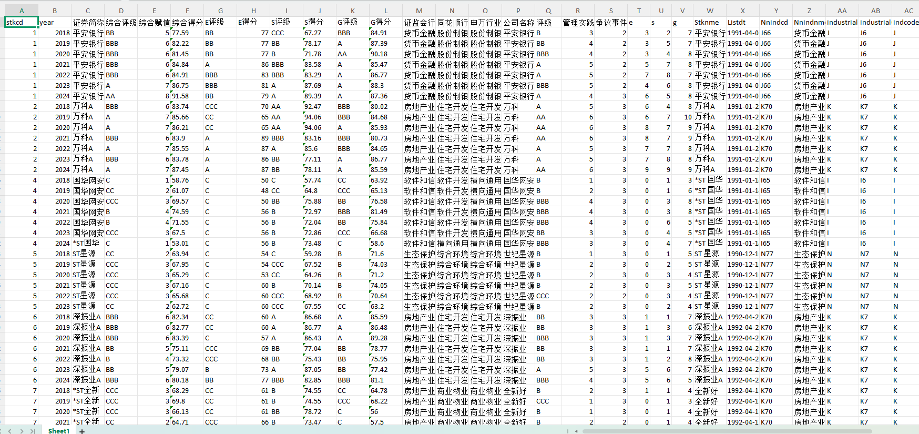Select the cell containing 63.94
Image resolution: width=919 pixels, height=434 pixels.
coord(187,254)
